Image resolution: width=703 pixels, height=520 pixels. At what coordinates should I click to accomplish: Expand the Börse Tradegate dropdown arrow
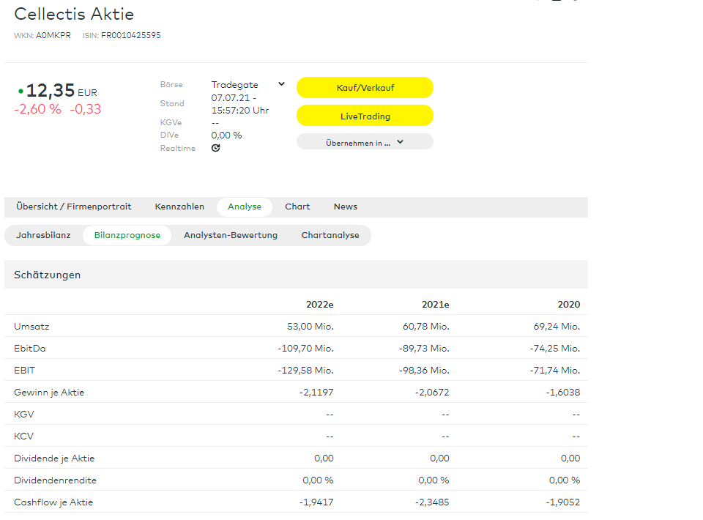pyautogui.click(x=281, y=84)
